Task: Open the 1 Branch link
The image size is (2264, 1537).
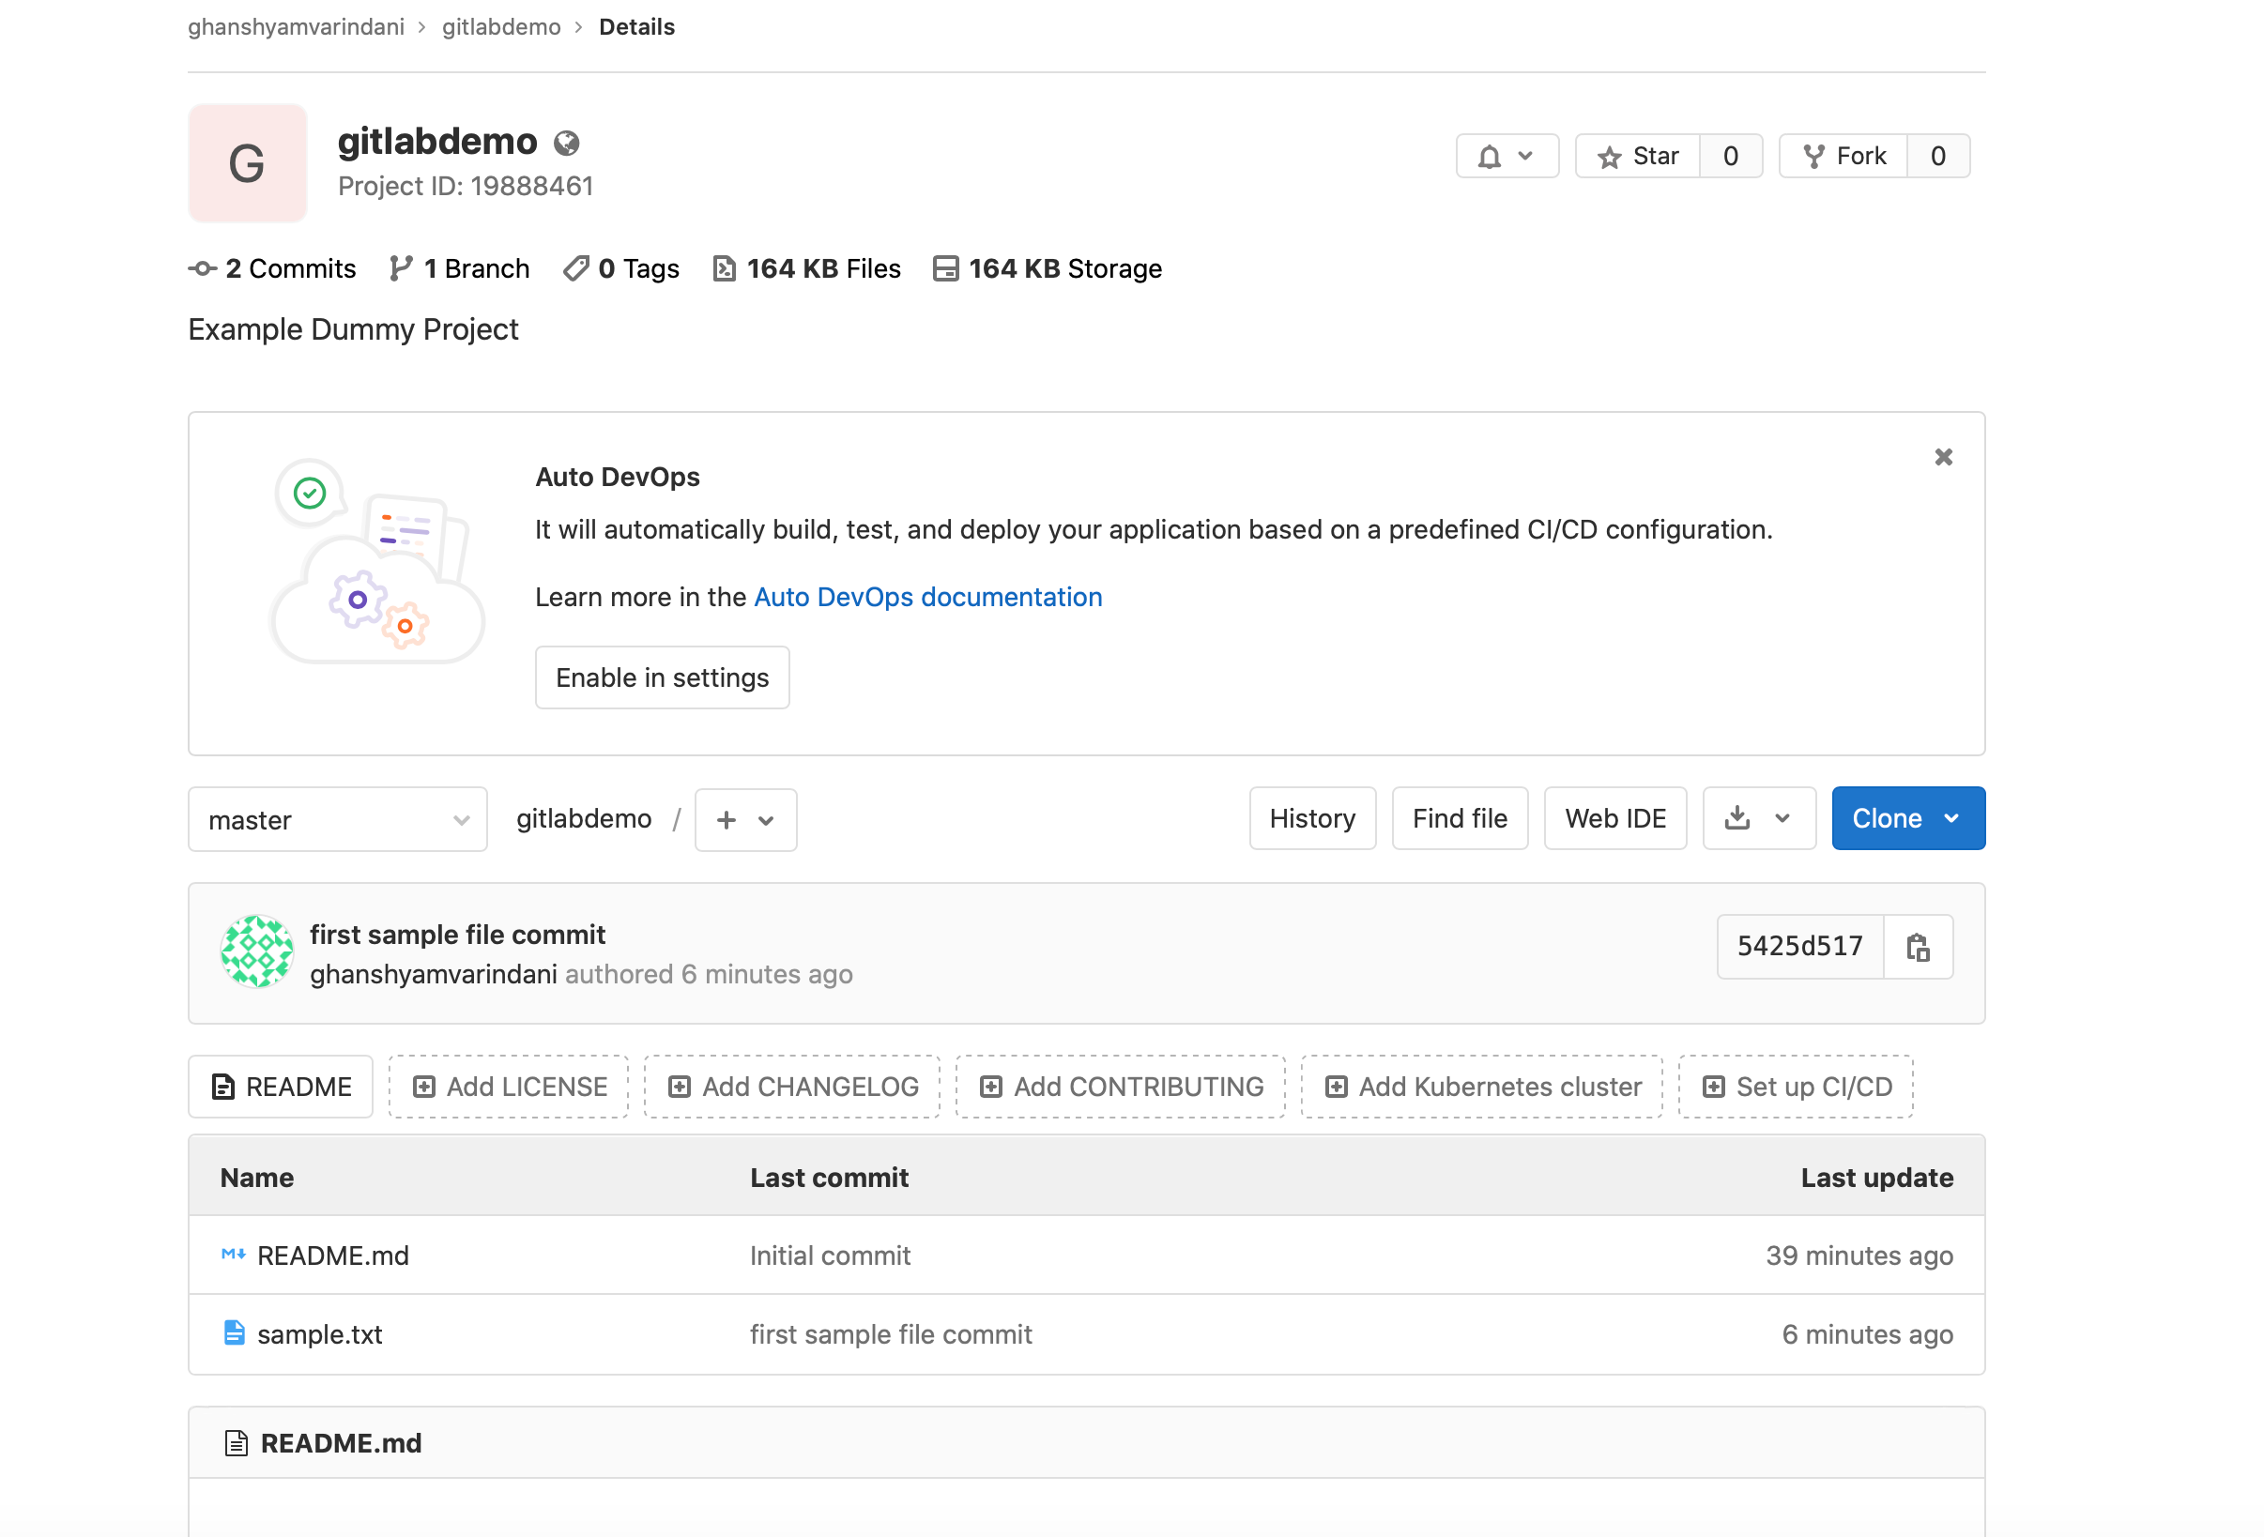Action: 459,267
